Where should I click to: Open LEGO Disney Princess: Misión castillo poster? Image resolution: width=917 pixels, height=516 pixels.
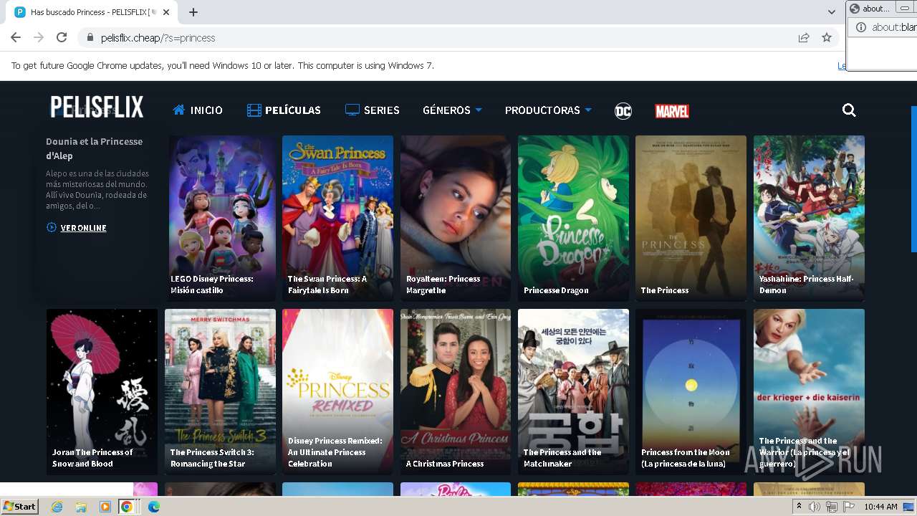click(x=222, y=218)
